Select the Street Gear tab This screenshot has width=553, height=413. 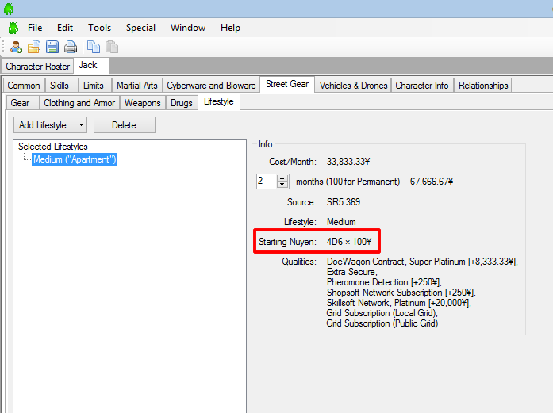pos(287,84)
